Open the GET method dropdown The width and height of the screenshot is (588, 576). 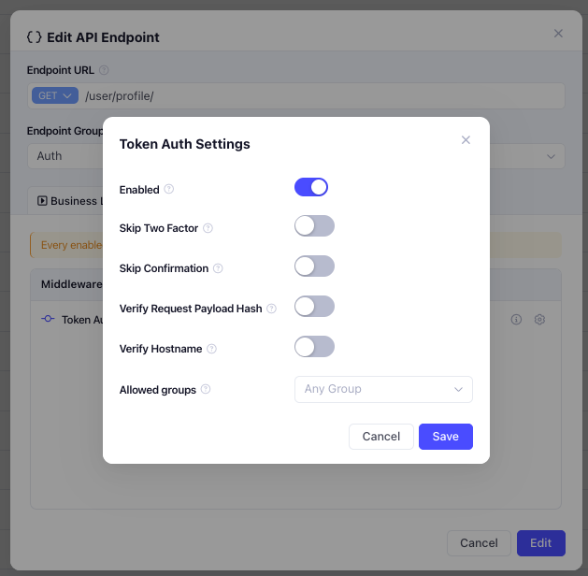pyautogui.click(x=55, y=95)
